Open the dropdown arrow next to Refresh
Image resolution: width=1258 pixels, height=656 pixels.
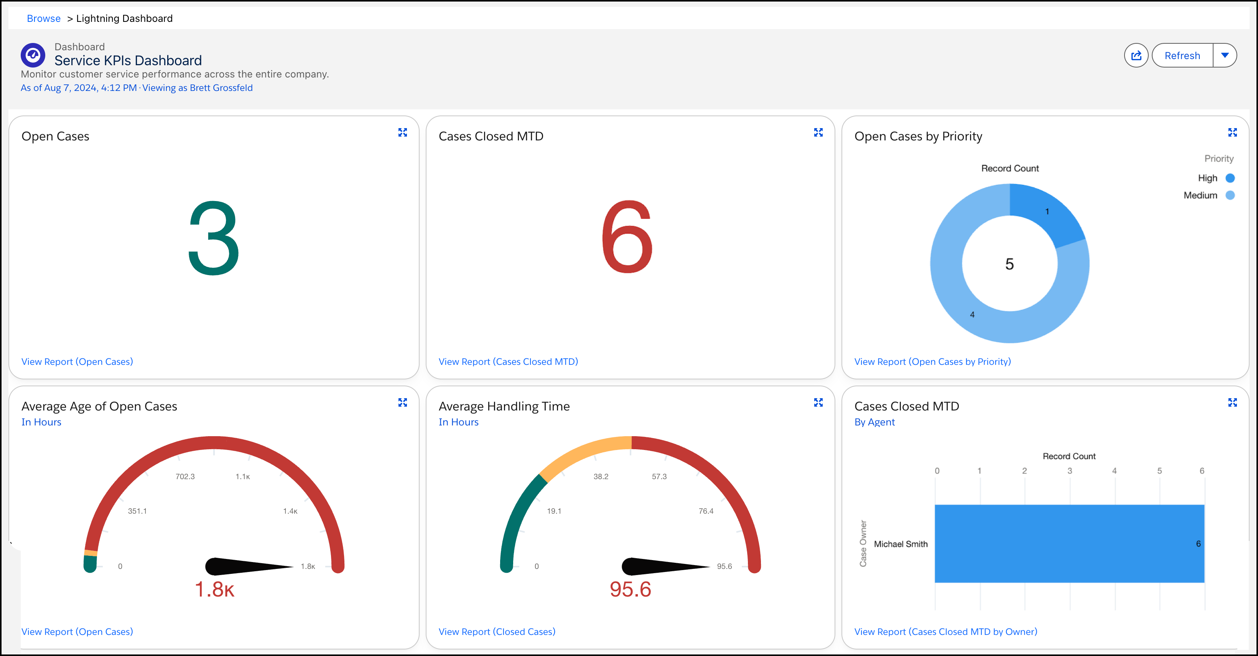[x=1225, y=55]
